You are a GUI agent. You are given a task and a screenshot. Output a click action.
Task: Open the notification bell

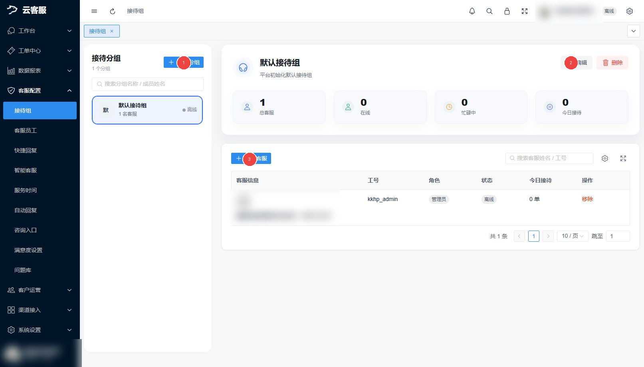pos(472,11)
